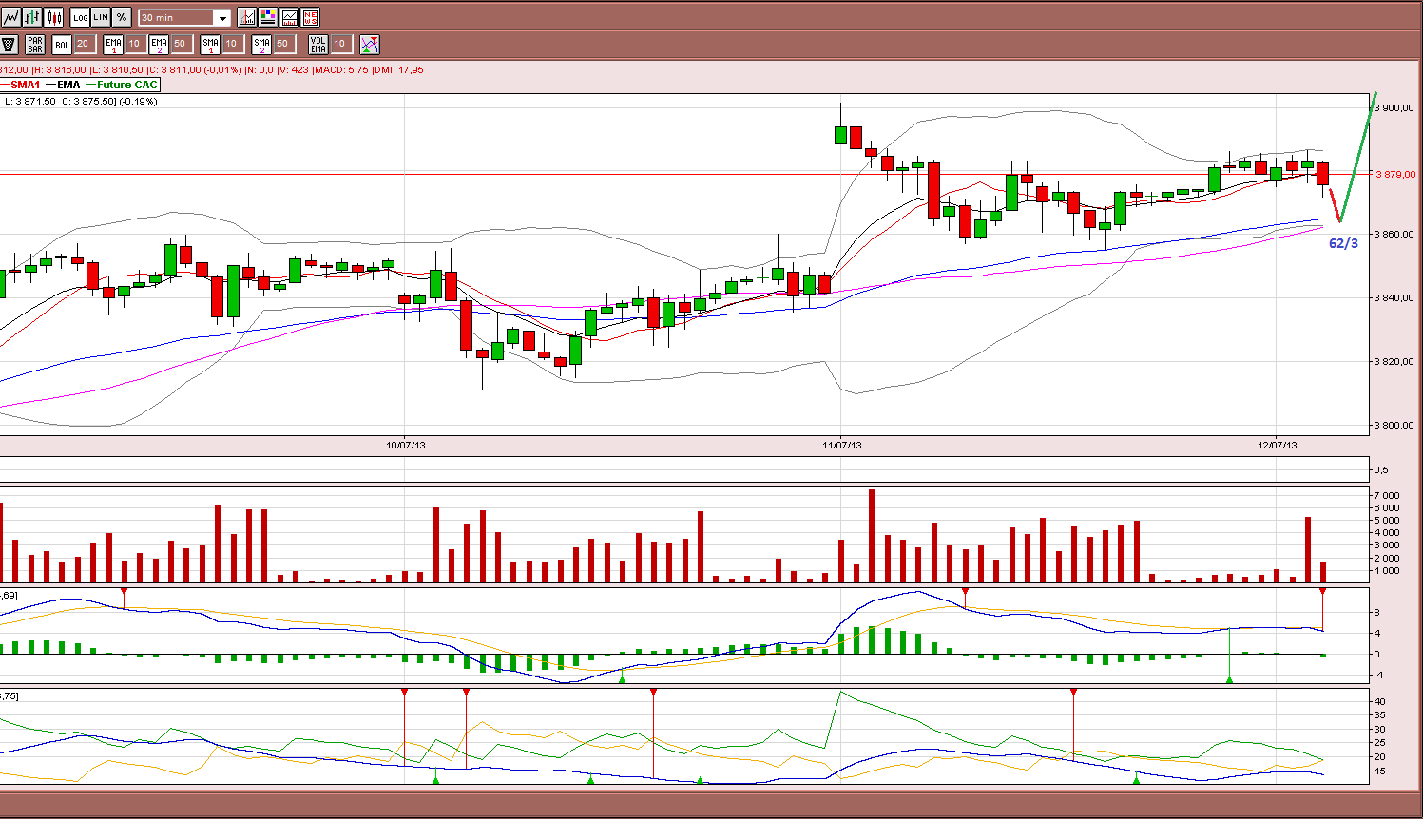Click the 10/07/13 date label

coord(406,445)
